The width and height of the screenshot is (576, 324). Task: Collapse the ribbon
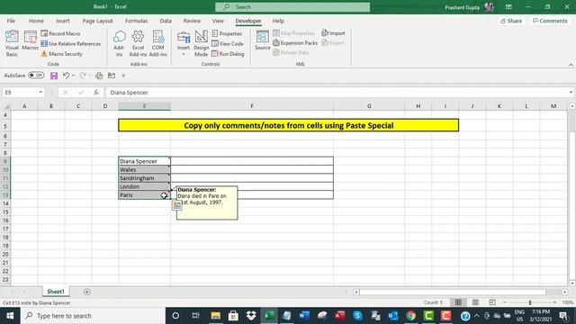coord(571,65)
